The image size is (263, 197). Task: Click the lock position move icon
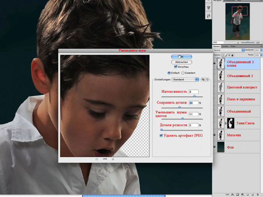229,55
